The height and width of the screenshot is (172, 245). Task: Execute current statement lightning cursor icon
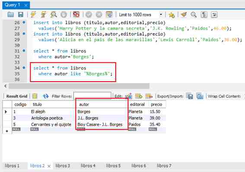(x=44, y=15)
